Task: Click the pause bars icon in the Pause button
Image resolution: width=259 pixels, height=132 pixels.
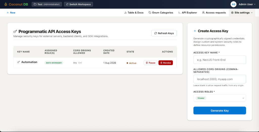Action: [x=147, y=63]
